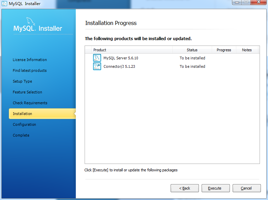Open the Find latest products step

coord(30,70)
